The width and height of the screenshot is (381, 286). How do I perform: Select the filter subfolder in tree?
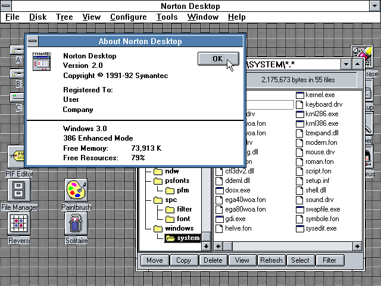tap(179, 209)
